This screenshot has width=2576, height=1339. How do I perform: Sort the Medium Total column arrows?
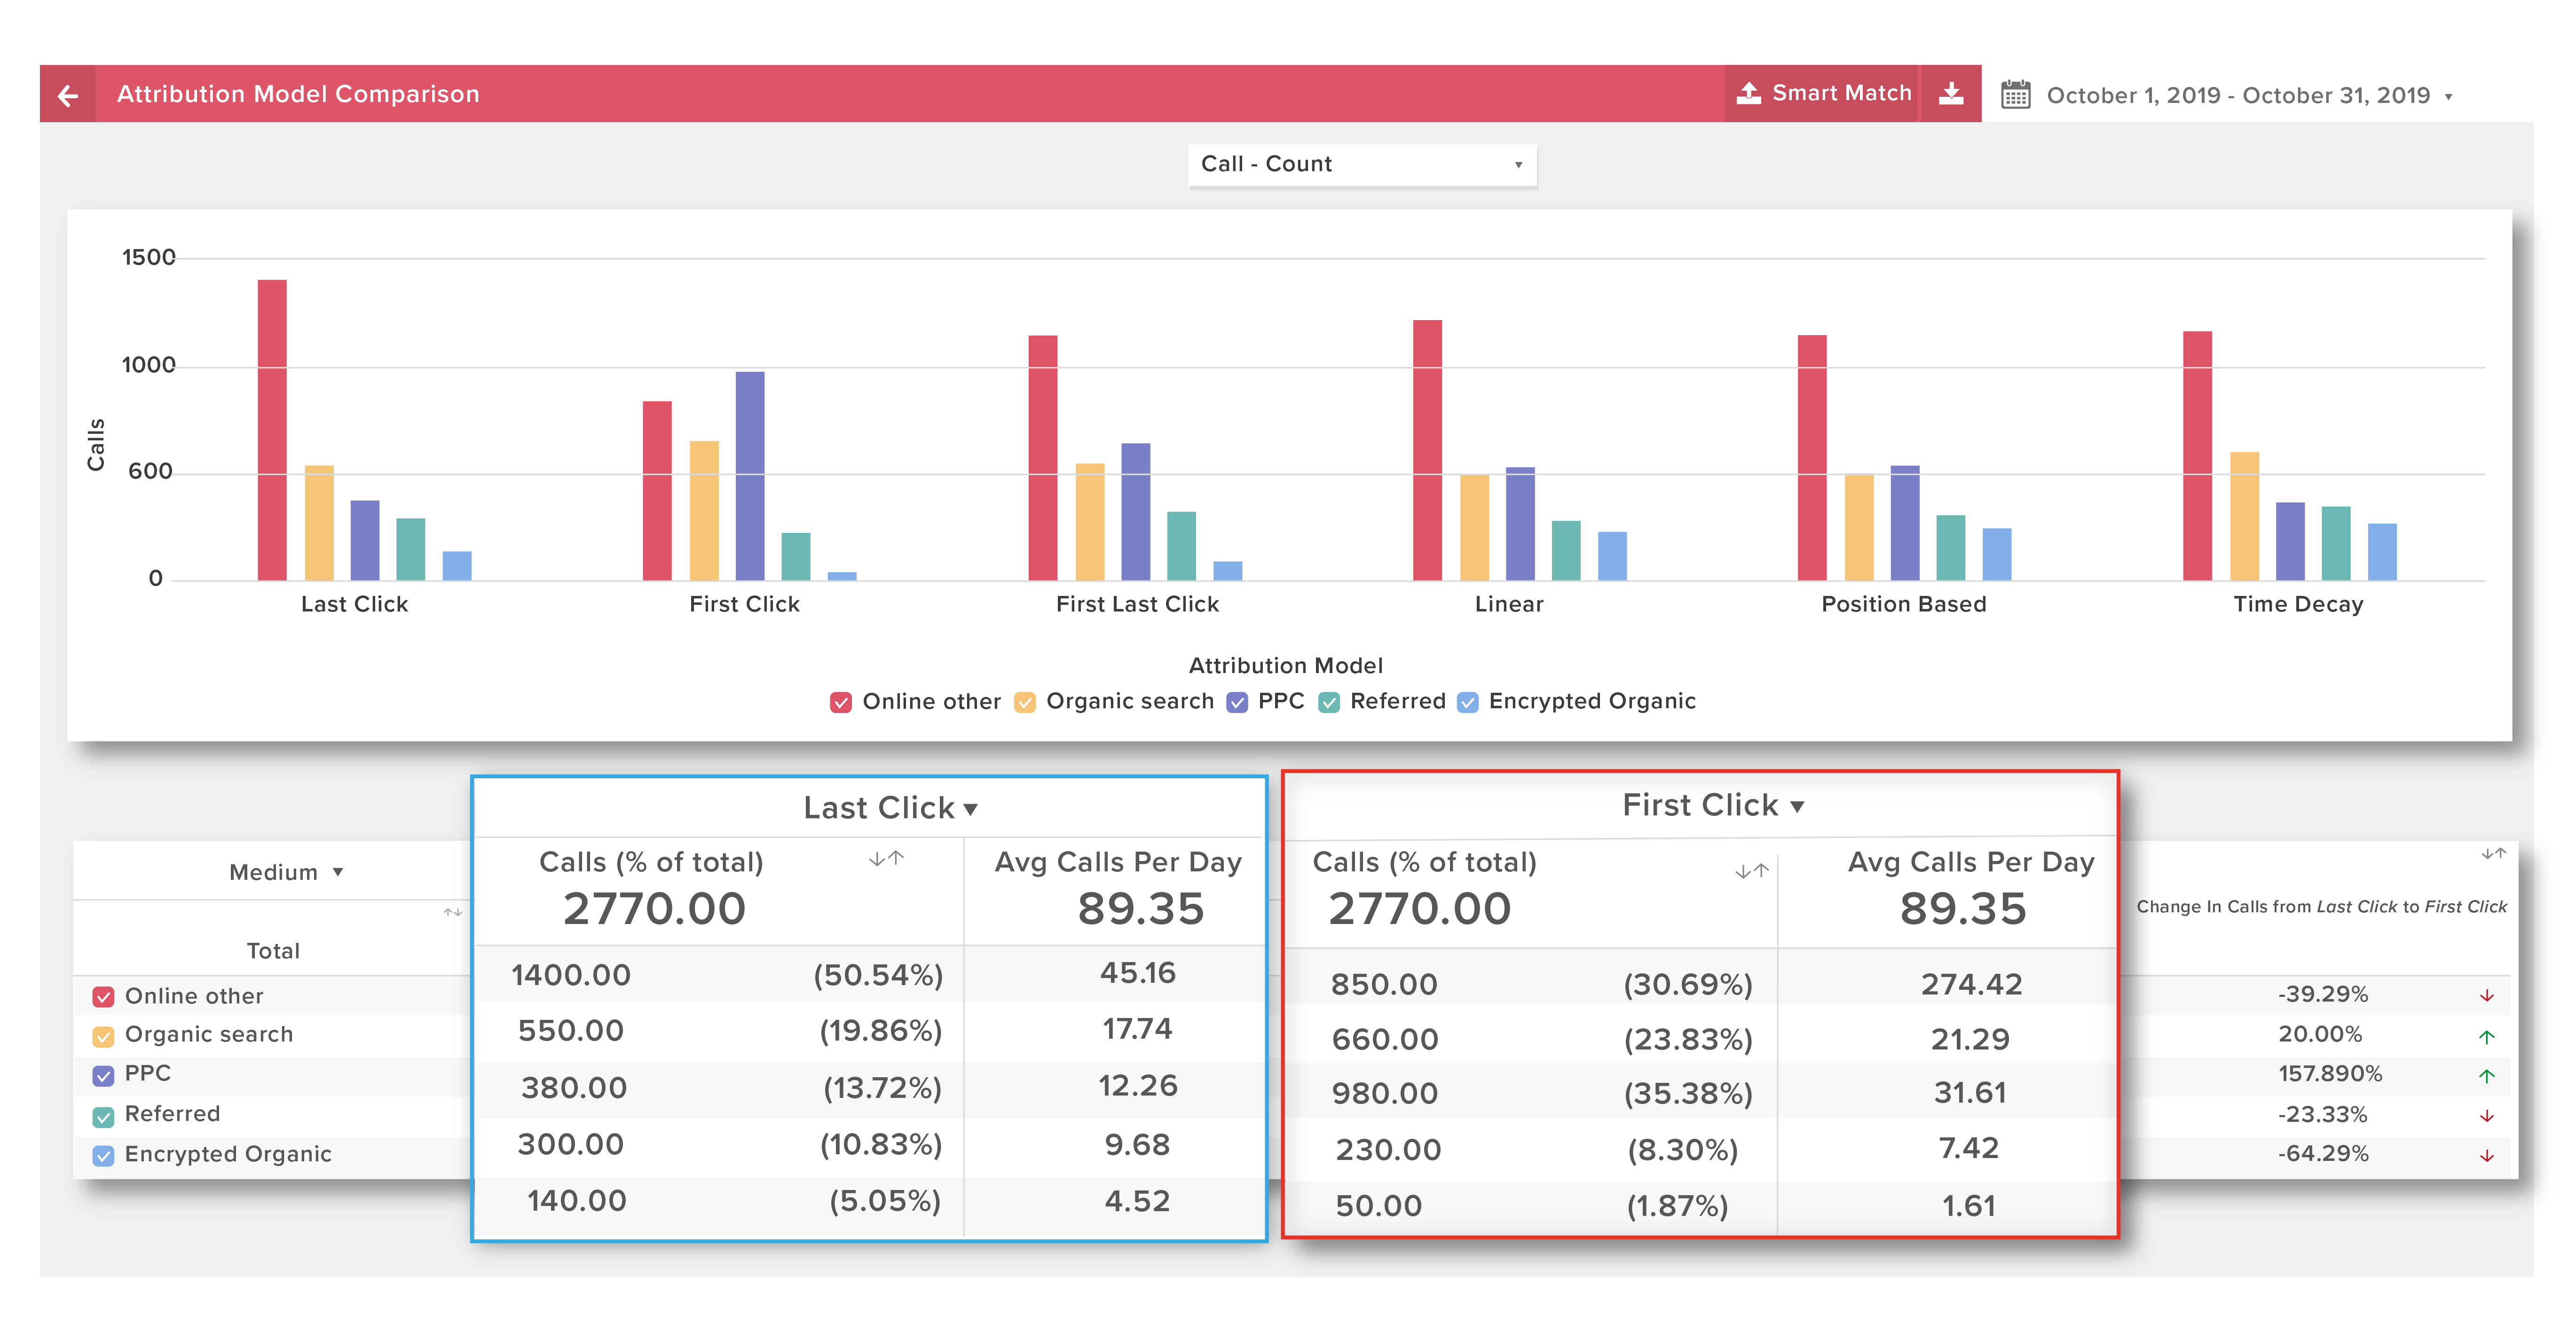[x=453, y=912]
